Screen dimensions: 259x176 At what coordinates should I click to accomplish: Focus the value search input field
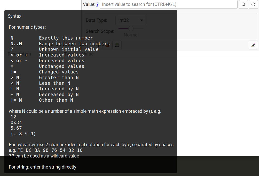click(x=168, y=4)
